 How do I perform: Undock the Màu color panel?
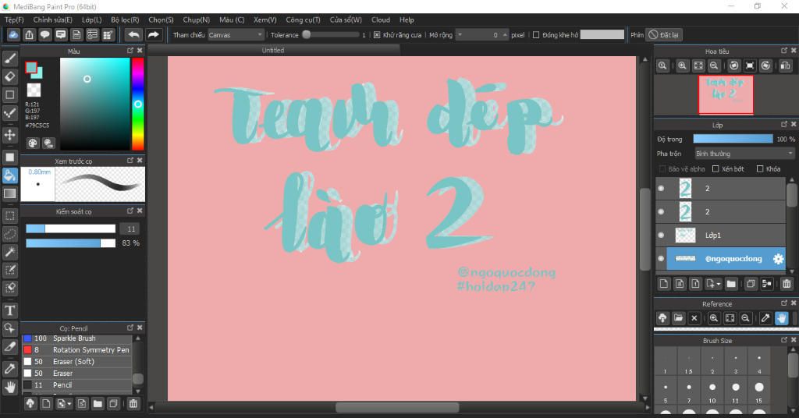[x=130, y=51]
